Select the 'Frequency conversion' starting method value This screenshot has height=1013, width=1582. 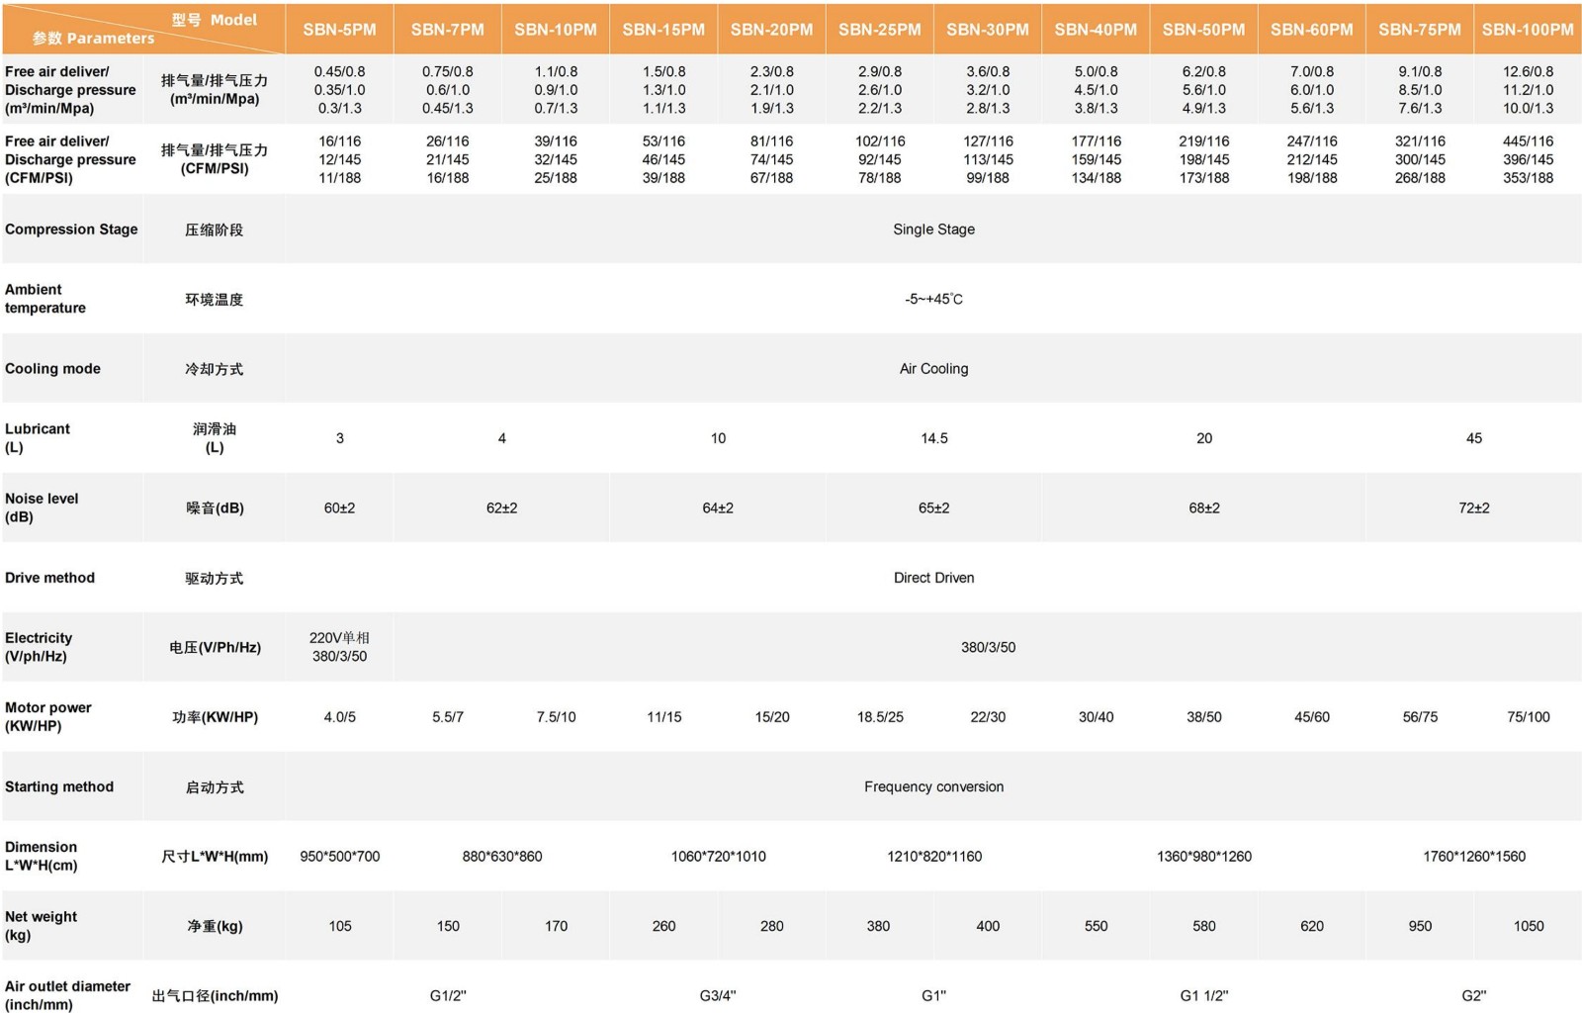933,786
